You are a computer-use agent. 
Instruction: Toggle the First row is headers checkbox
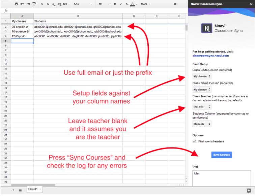(194, 141)
